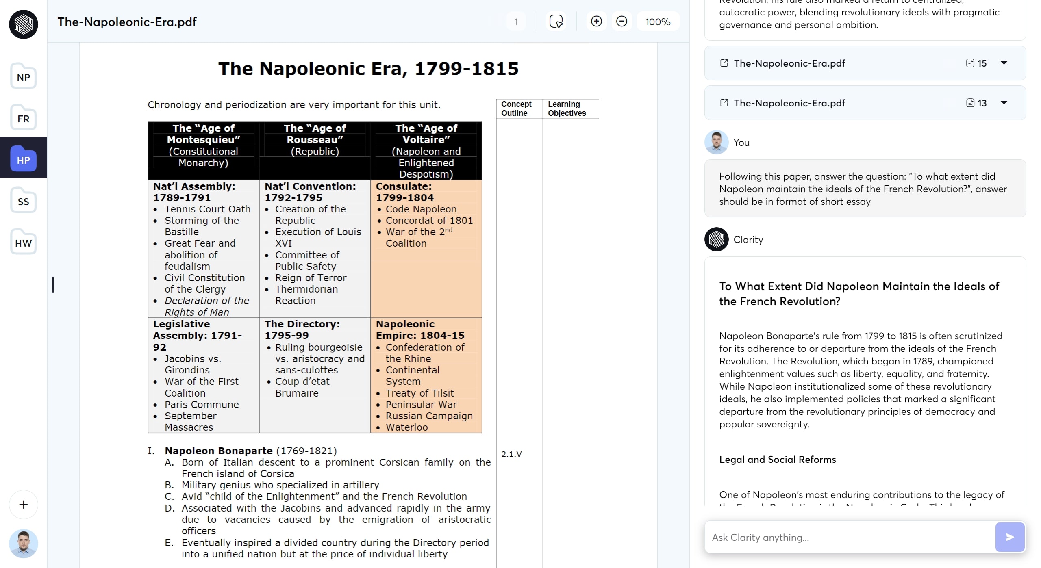Open the SS folder in sidebar
The image size is (1041, 568).
[24, 201]
